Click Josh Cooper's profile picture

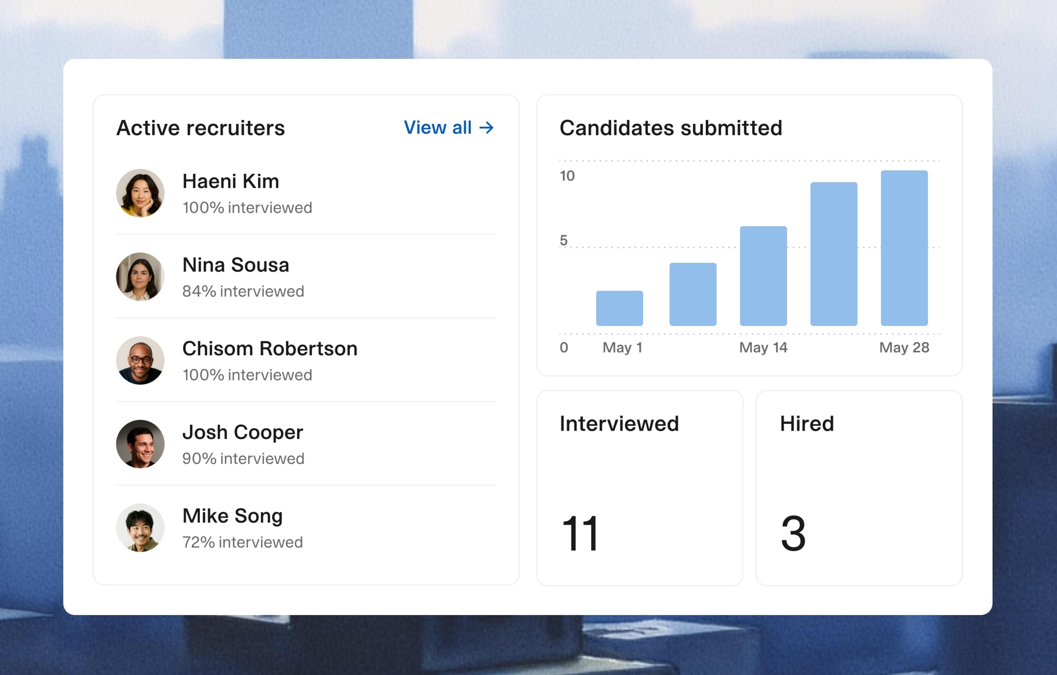coord(140,444)
